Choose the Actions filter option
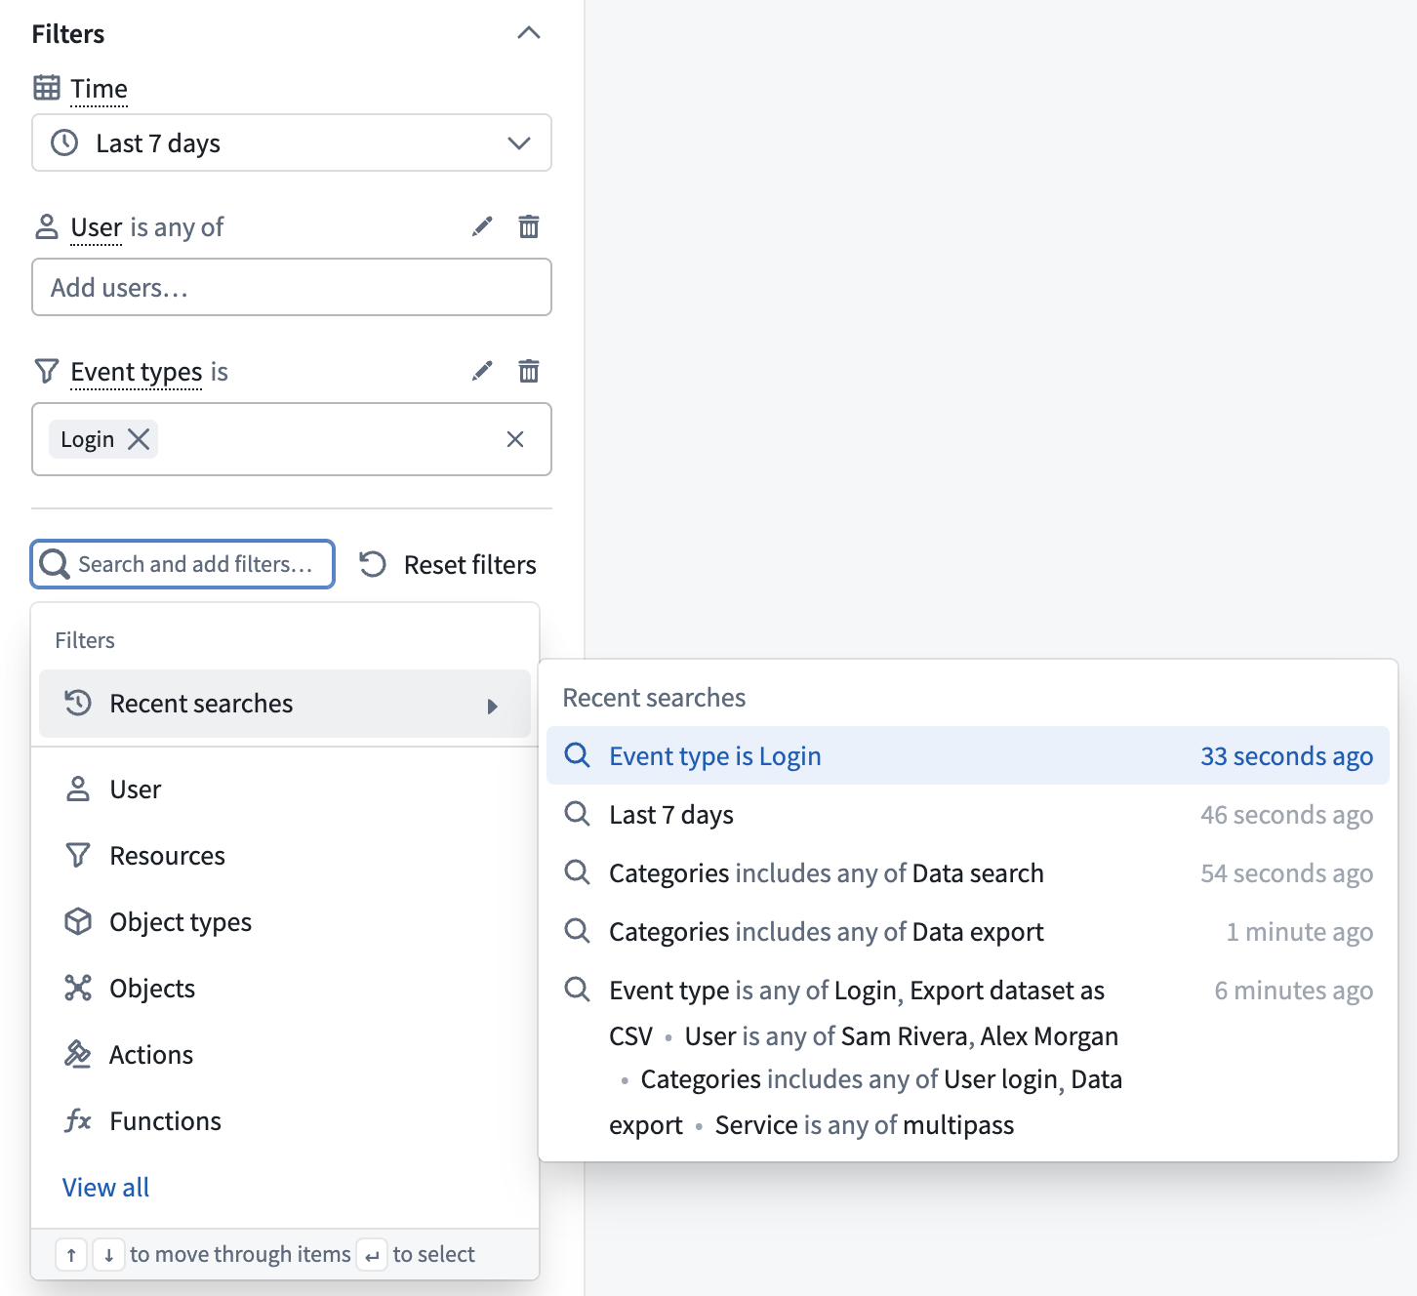This screenshot has width=1417, height=1296. coord(285,1055)
